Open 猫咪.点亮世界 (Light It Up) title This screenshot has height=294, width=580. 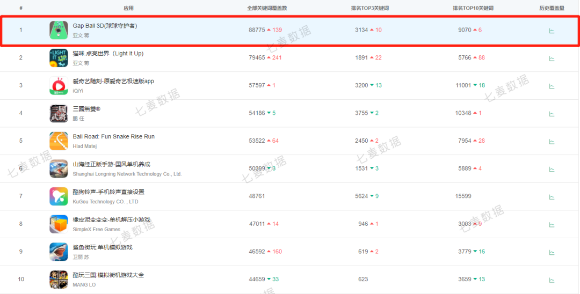coord(108,54)
